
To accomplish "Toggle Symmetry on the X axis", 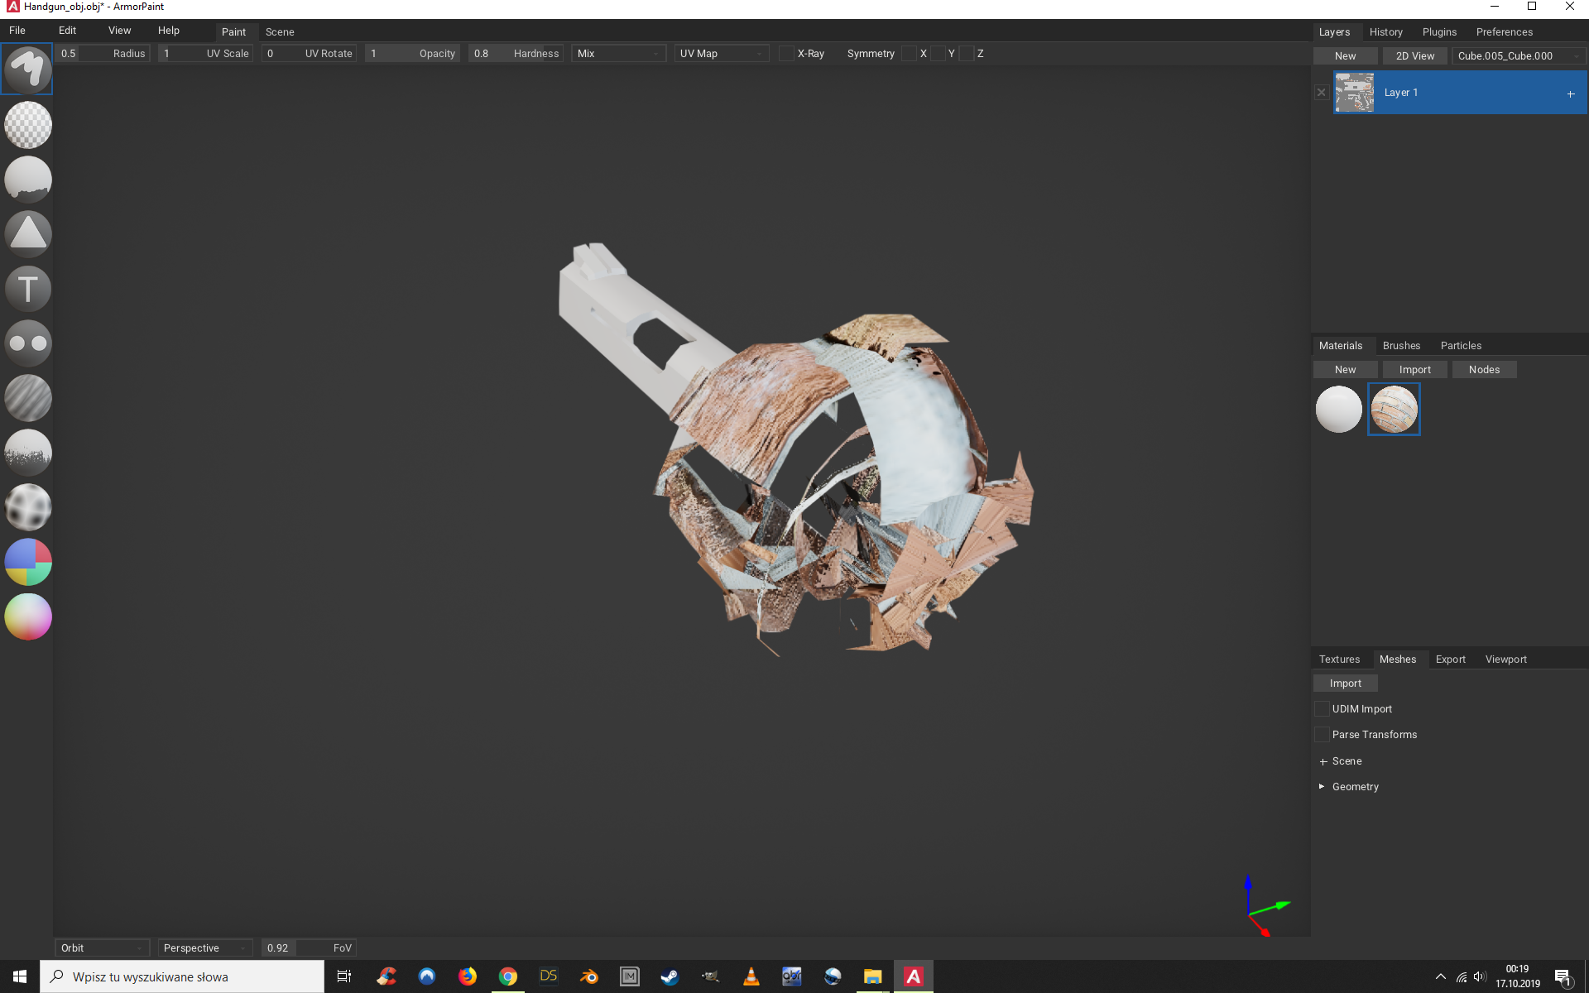I will 910,53.
